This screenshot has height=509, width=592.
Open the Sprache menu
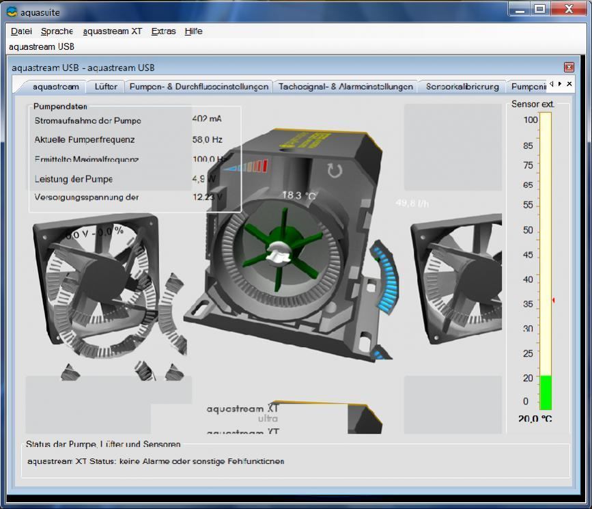click(57, 31)
